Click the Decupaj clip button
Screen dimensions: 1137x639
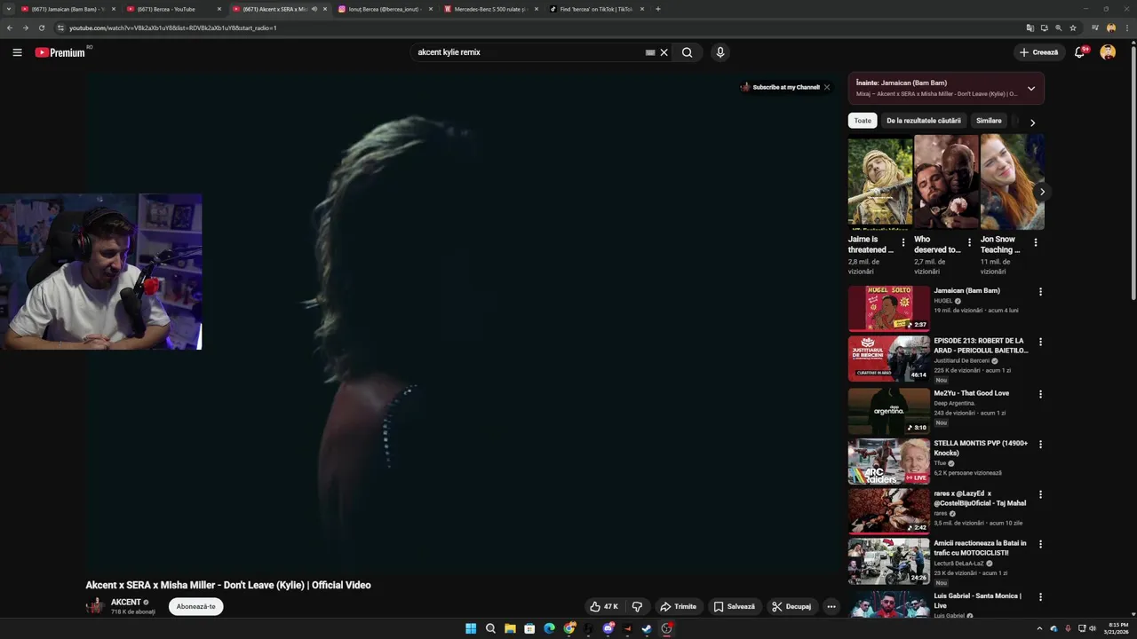click(x=791, y=607)
